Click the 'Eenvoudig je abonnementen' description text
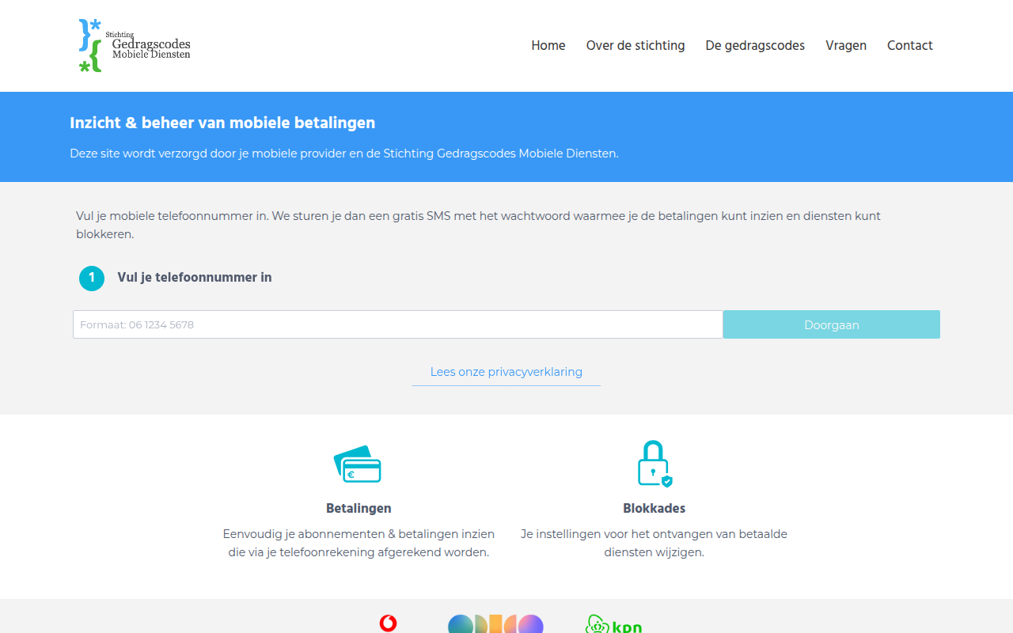The image size is (1013, 633). 359,544
